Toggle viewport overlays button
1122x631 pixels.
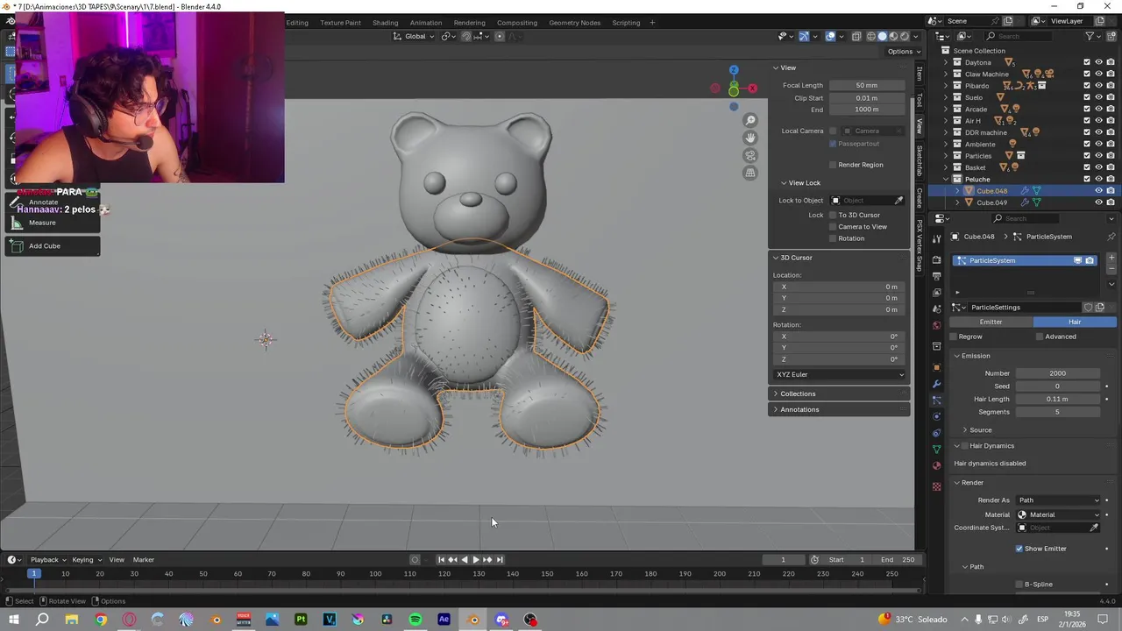pos(830,36)
